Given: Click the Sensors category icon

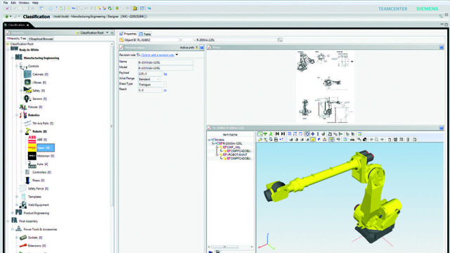Looking at the screenshot, I should pyautogui.click(x=27, y=98).
